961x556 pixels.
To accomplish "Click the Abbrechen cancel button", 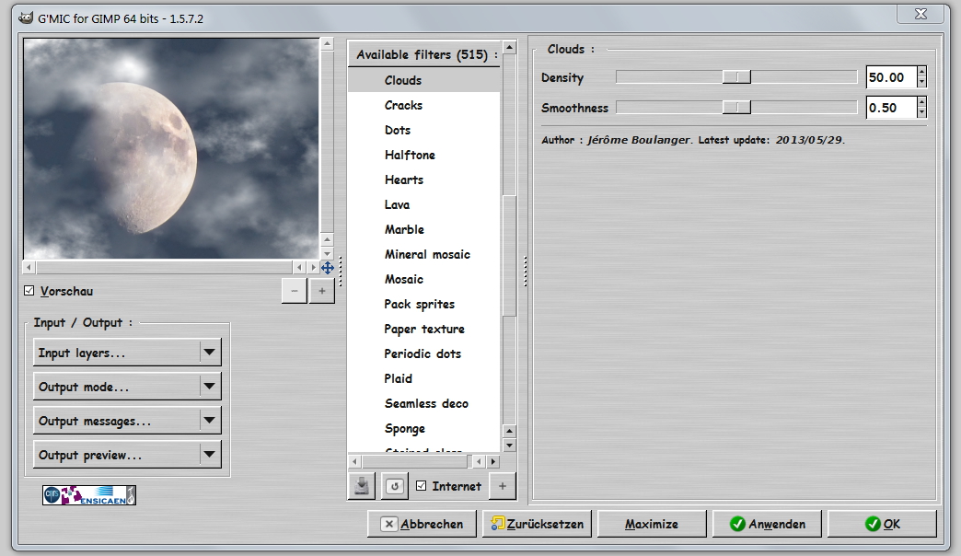I will click(x=422, y=524).
